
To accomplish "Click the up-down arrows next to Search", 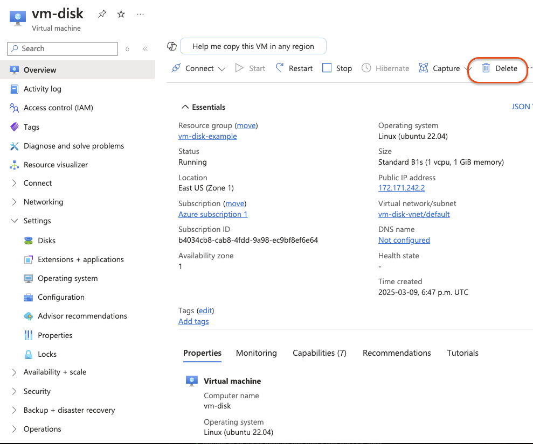I will pos(127,49).
